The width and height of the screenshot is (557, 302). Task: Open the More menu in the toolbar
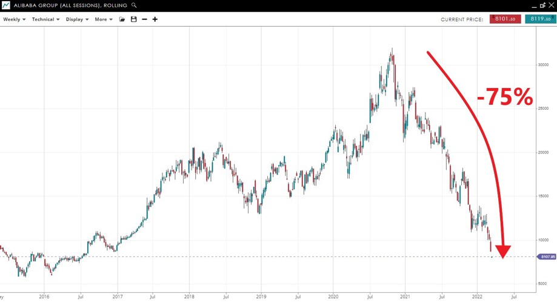click(x=104, y=19)
